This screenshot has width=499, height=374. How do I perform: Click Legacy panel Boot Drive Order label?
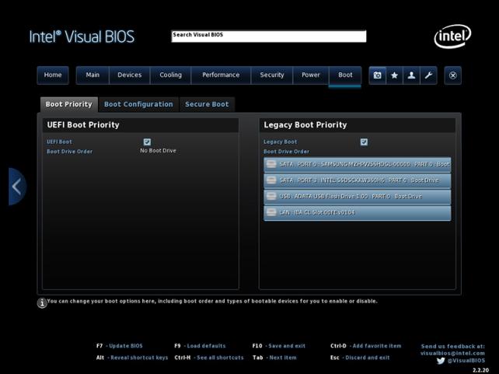286,152
